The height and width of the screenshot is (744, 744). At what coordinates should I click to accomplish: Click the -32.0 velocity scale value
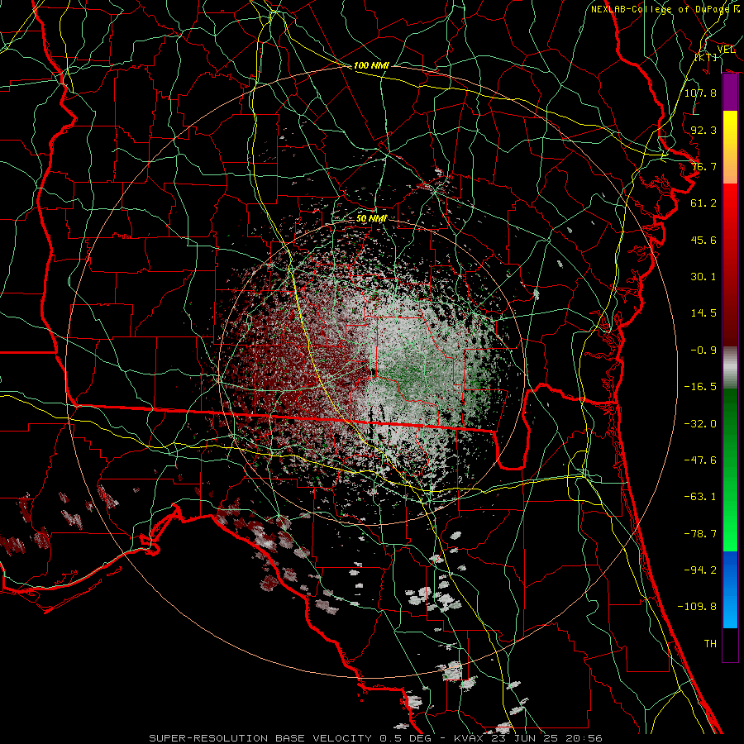point(700,424)
